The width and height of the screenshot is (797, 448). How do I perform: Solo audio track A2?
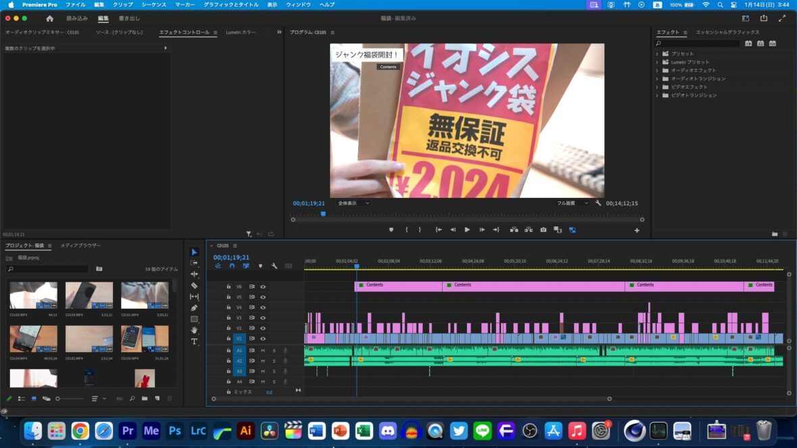tap(274, 361)
